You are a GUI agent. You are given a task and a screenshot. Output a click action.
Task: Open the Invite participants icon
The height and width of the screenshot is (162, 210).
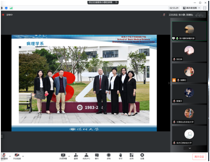coord(76,156)
